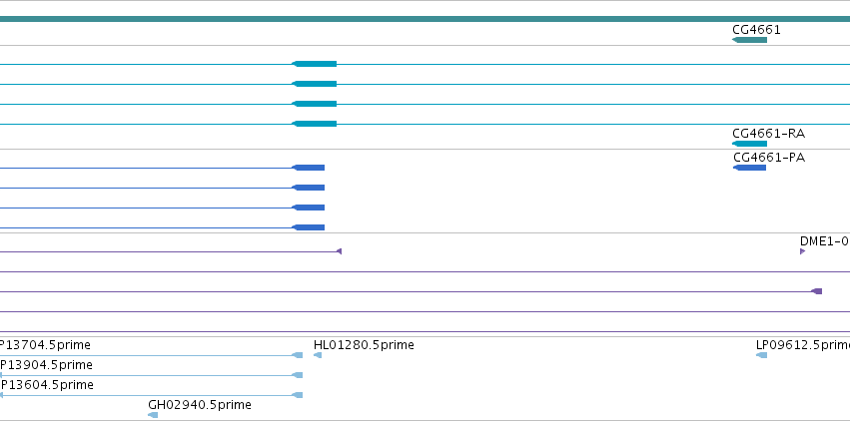Select the purple arrowhead above the HL01280.5prime row
This screenshot has width=850, height=421.
click(339, 251)
